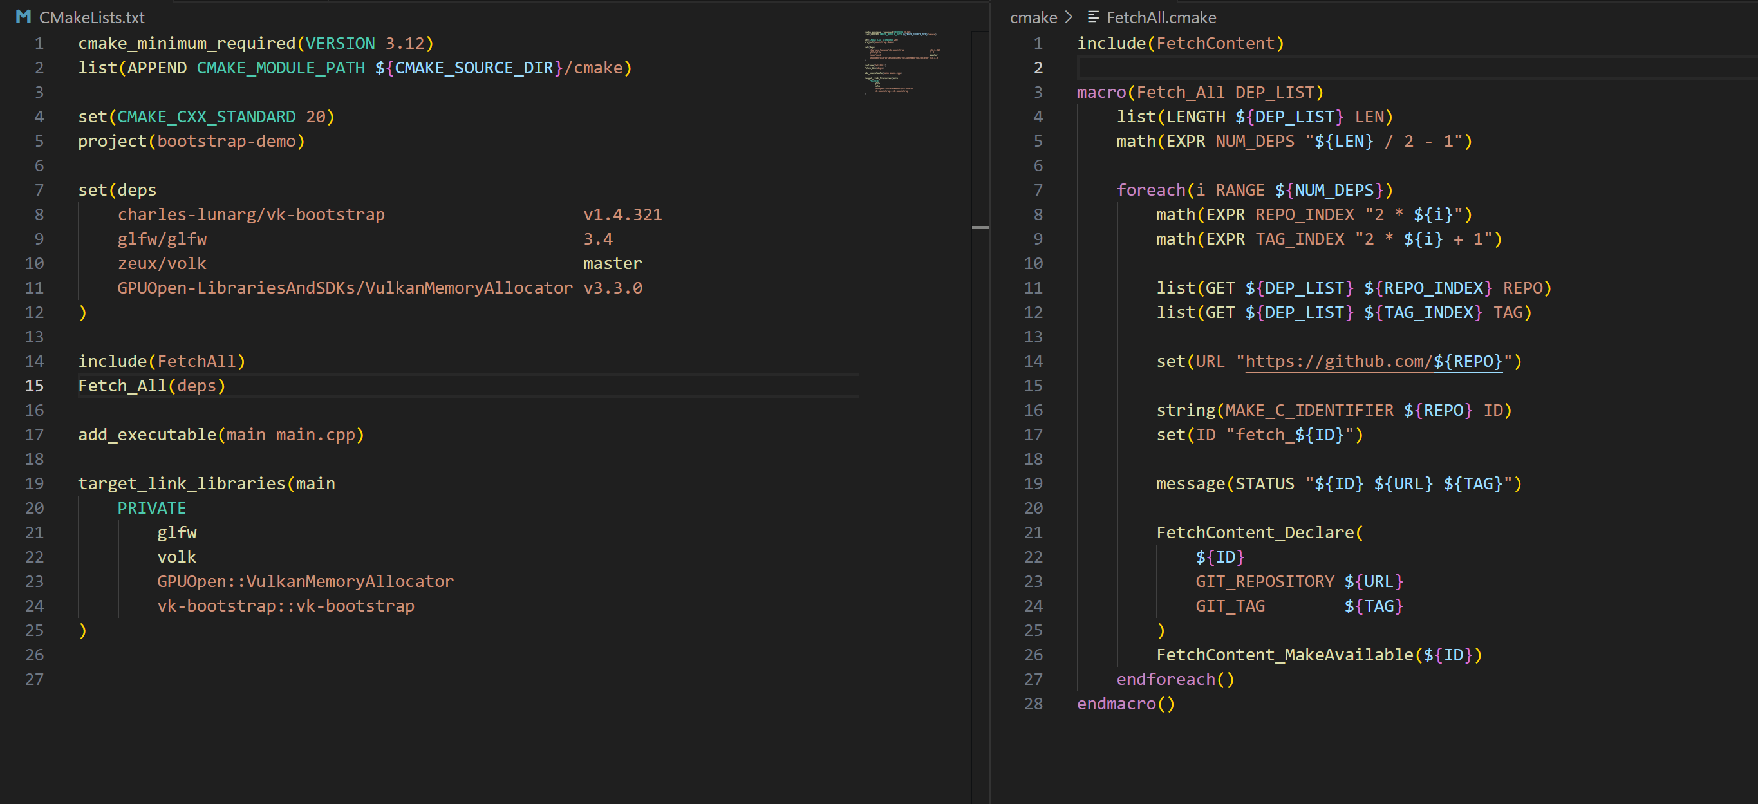Click zeux/volk dependency entry
This screenshot has width=1758, height=804.
[162, 263]
